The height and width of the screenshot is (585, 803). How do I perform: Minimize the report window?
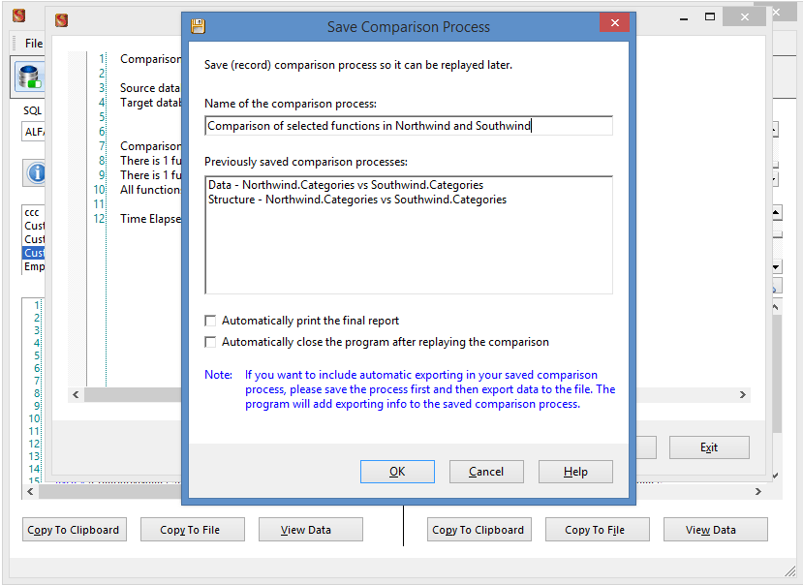point(684,18)
